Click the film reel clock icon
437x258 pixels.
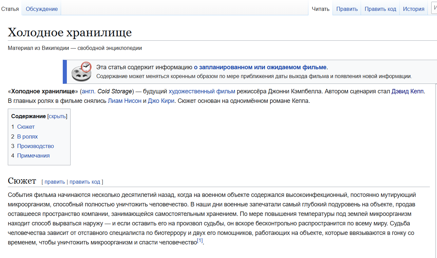(x=81, y=72)
